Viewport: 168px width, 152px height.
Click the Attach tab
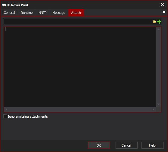(x=76, y=13)
